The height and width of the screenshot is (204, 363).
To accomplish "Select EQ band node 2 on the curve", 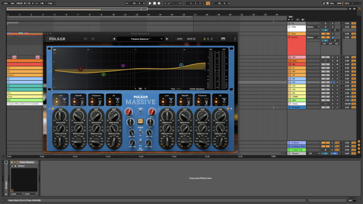I will [x=104, y=74].
